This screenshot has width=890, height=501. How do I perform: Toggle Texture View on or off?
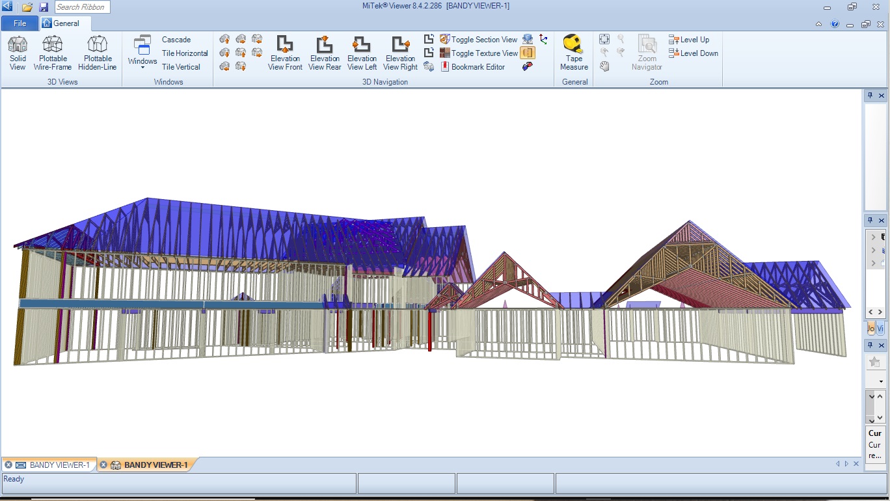tap(478, 53)
